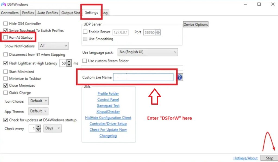278x162 pixels.
Task: Switch to Controllers tab
Action: (x=10, y=13)
